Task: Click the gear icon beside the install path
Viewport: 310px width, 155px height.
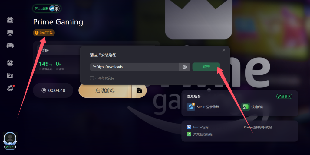Action: 185,67
